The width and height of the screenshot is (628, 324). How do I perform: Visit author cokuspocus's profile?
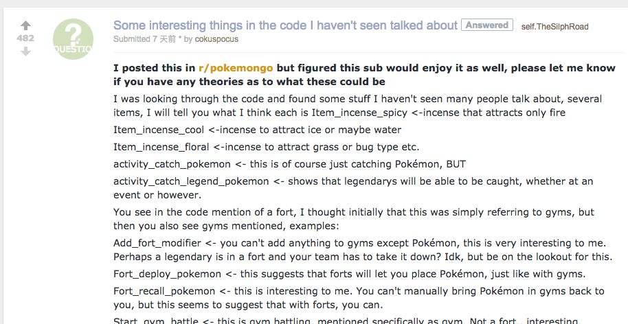216,40
